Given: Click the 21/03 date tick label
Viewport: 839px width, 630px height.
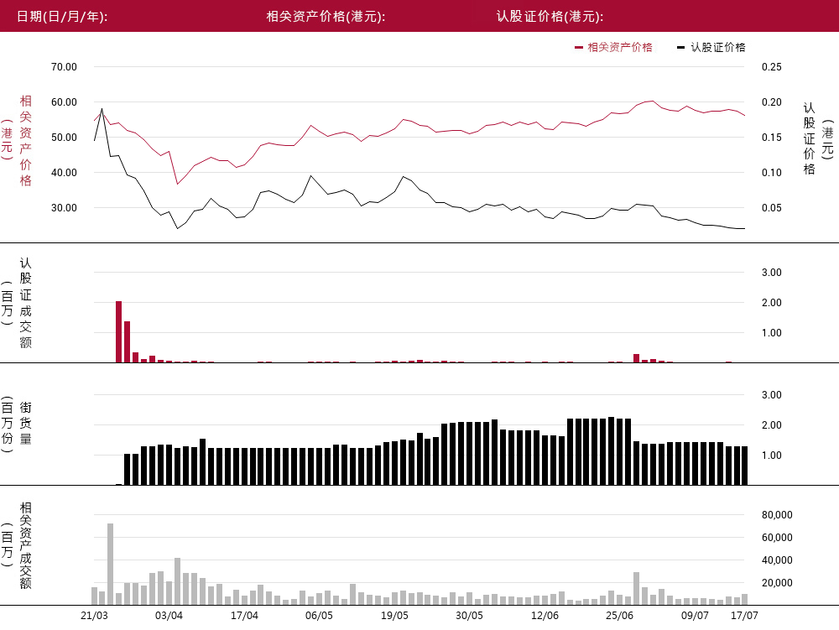Looking at the screenshot, I should (x=94, y=616).
